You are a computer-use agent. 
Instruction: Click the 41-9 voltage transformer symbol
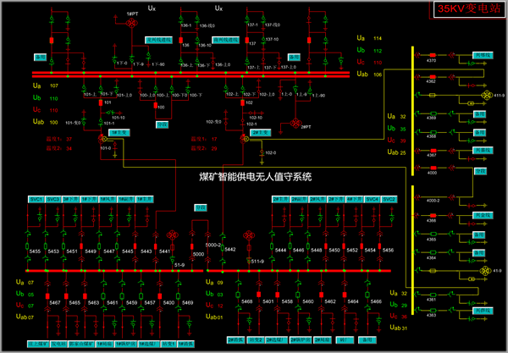tap(485, 271)
